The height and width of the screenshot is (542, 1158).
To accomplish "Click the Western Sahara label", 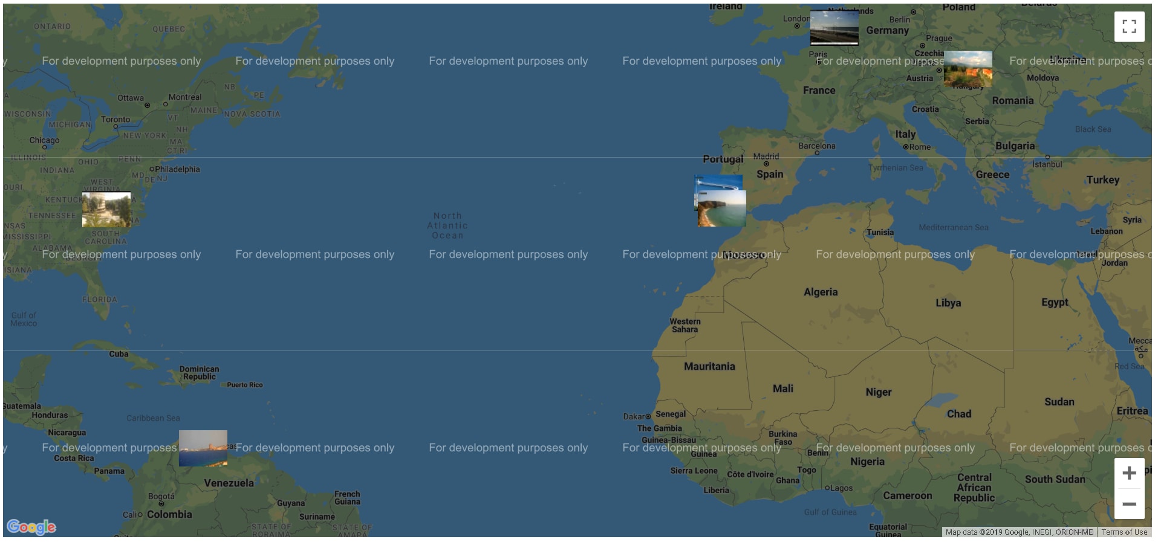I will click(685, 326).
